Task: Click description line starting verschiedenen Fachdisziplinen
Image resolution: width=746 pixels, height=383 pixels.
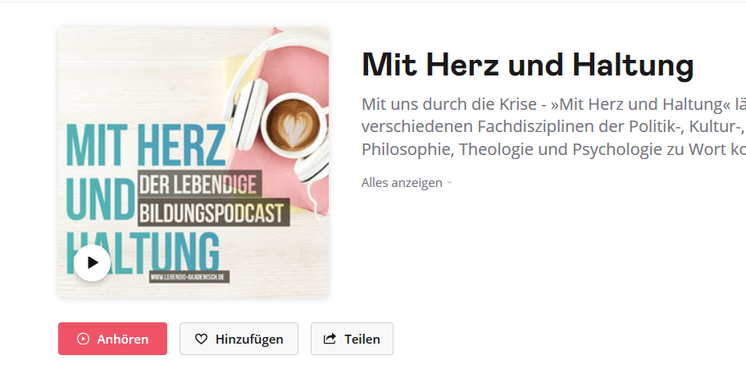Action: point(553,126)
